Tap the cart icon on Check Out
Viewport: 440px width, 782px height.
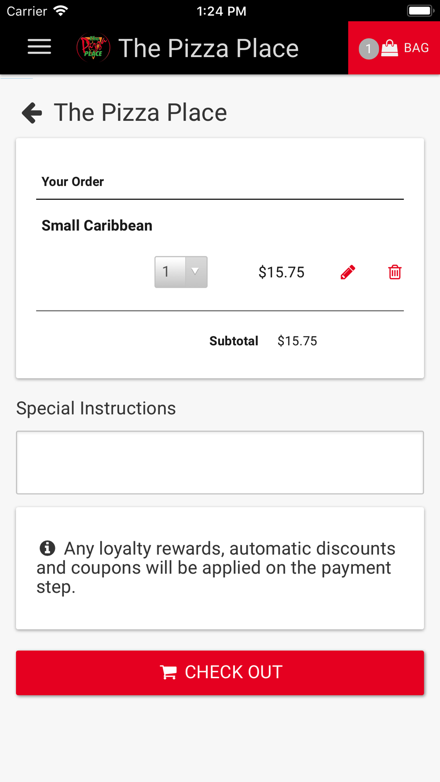coord(169,672)
